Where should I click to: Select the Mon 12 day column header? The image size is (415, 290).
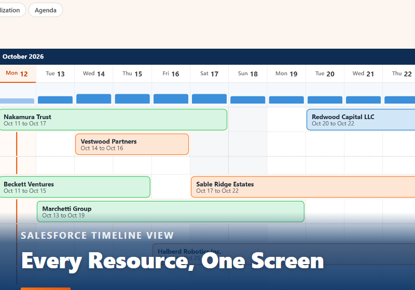pyautogui.click(x=18, y=74)
